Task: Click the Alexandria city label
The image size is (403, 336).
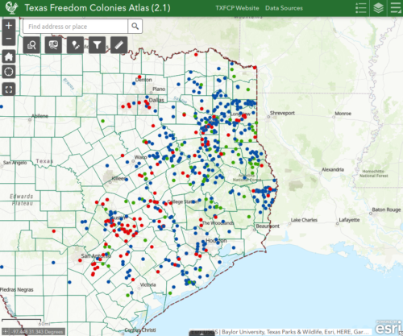Action: point(333,169)
